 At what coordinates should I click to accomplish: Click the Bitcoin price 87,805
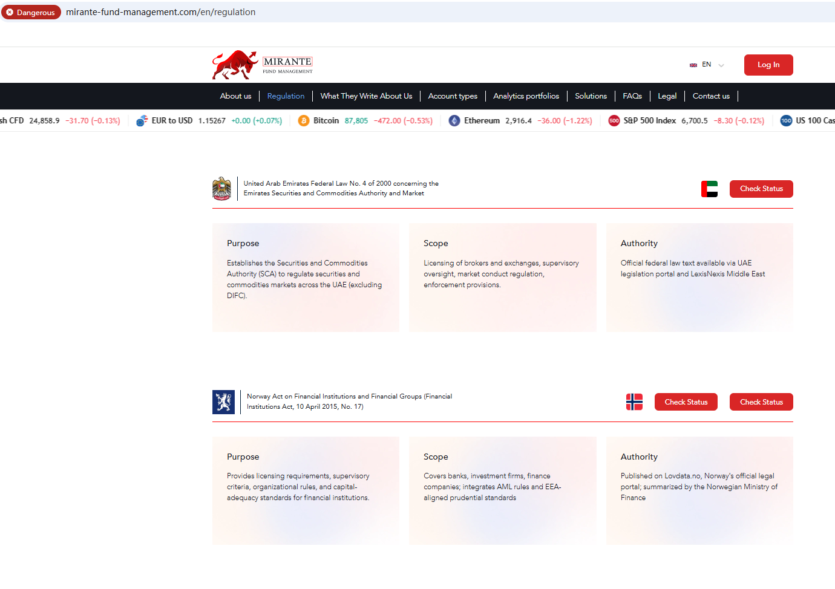pos(356,121)
